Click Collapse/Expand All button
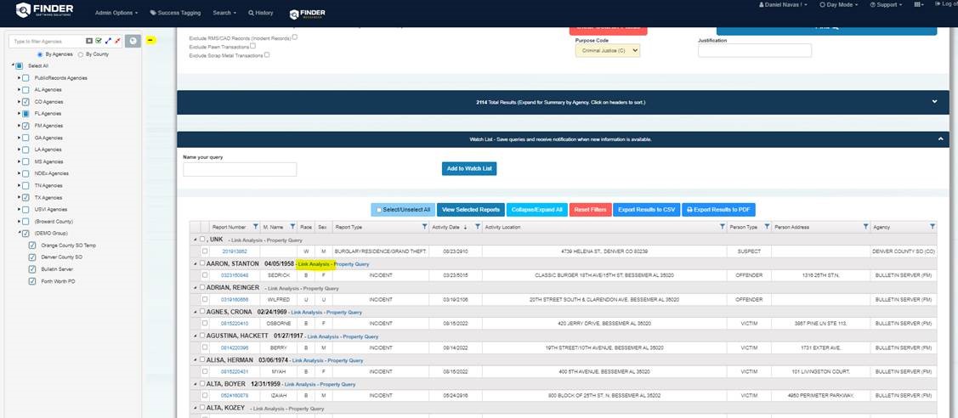 click(x=537, y=209)
